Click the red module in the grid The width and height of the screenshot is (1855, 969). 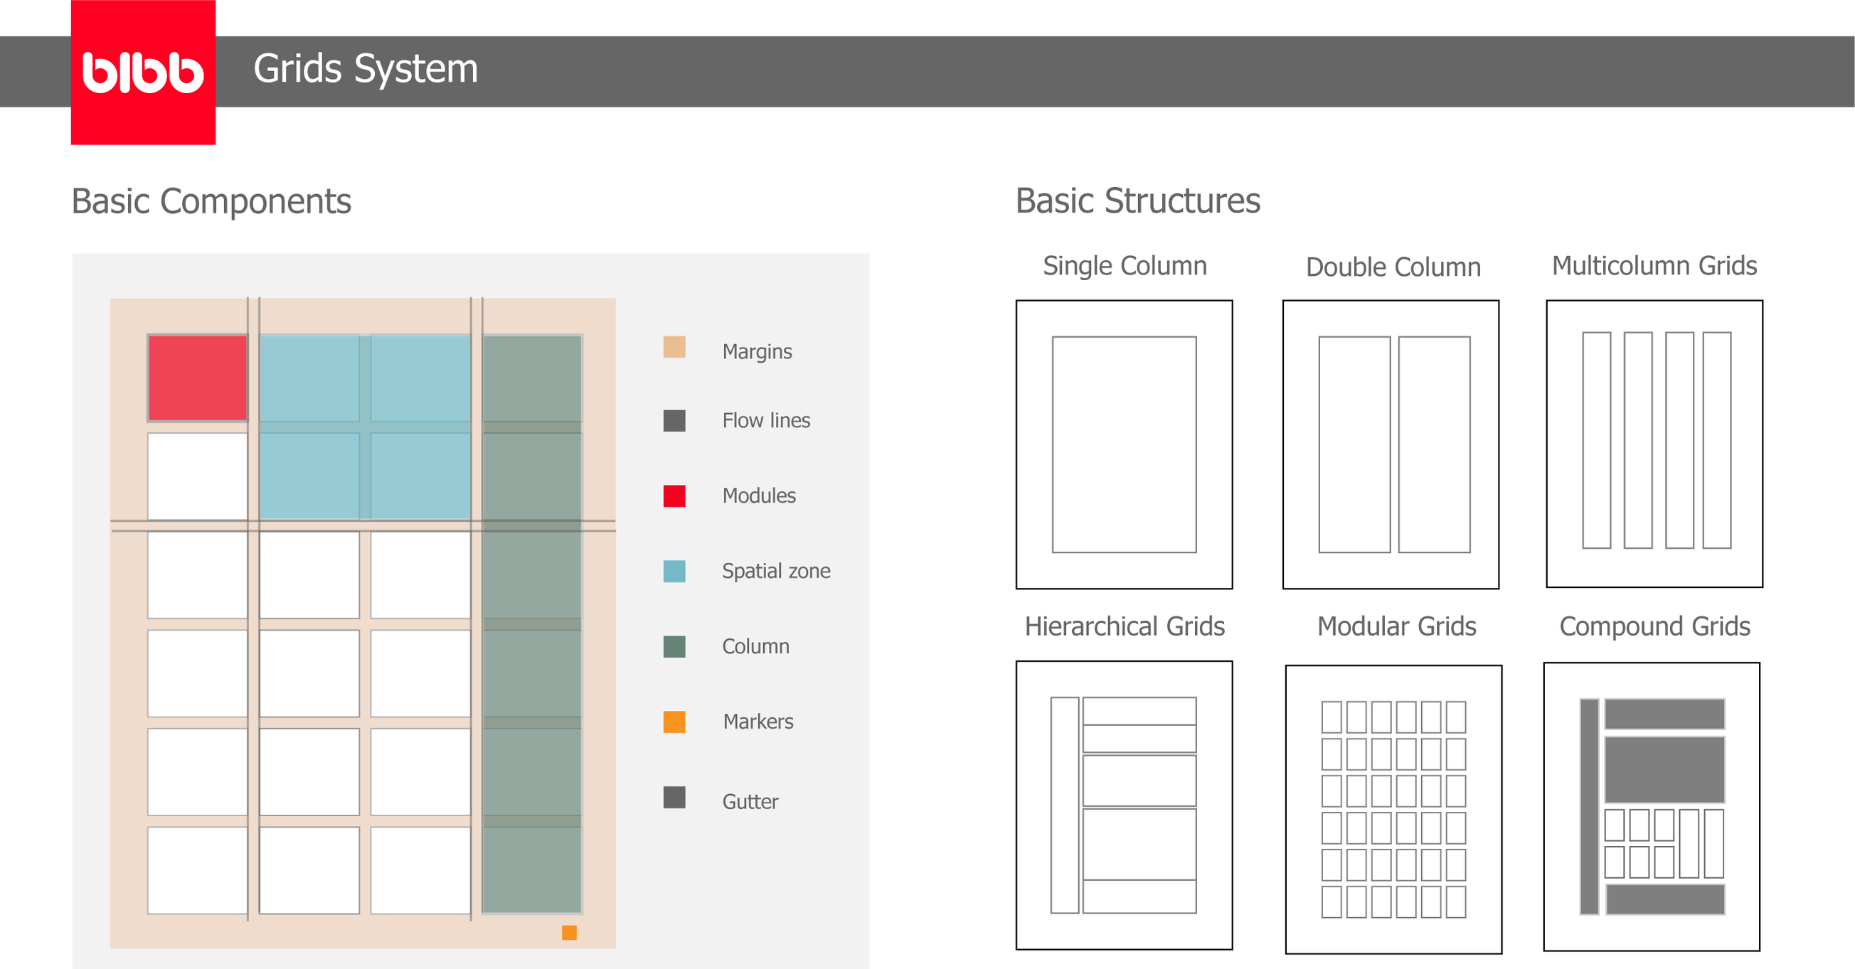197,378
